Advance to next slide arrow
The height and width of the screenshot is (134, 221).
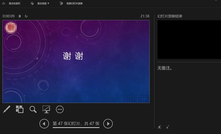(x=108, y=124)
